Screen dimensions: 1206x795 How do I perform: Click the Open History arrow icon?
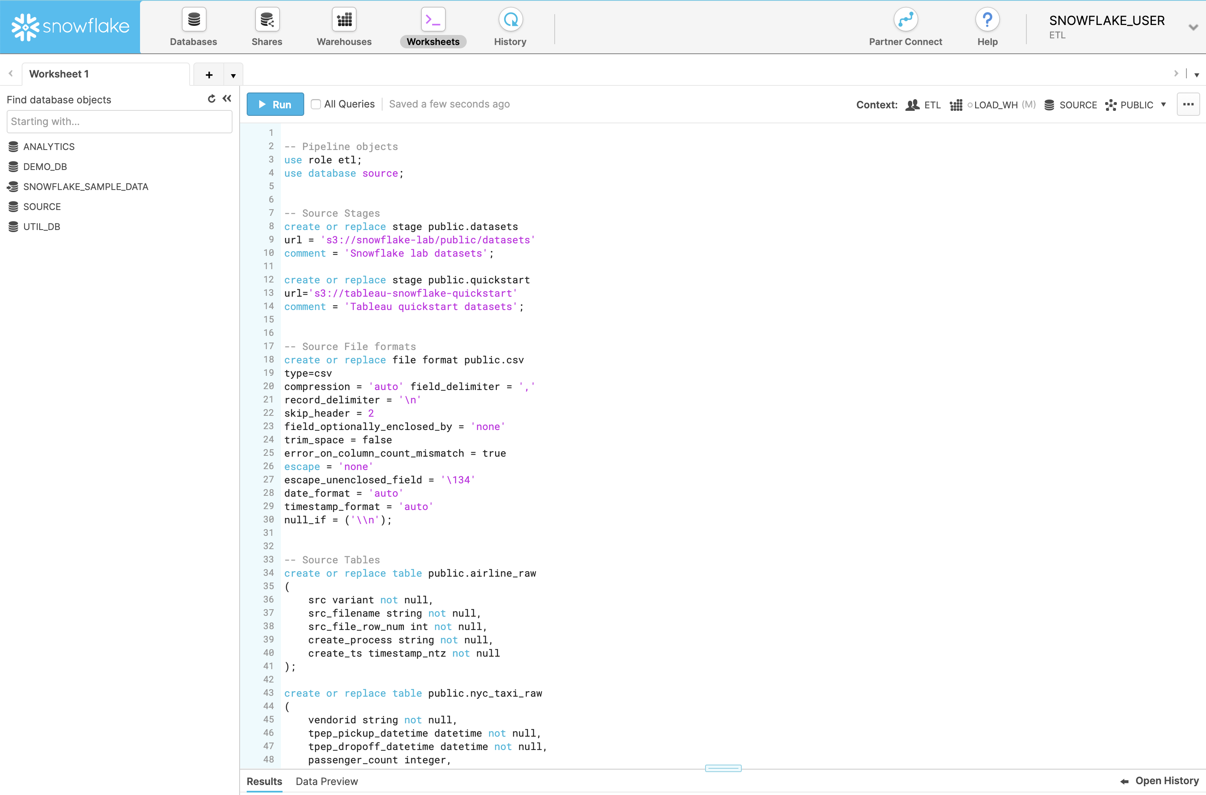pyautogui.click(x=1124, y=781)
